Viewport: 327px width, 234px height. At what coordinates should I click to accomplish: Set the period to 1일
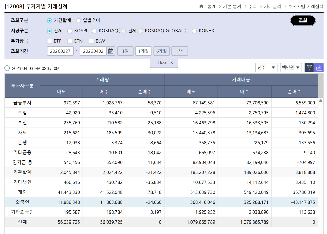(125, 51)
